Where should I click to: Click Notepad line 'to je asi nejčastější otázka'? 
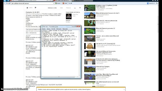52,46
